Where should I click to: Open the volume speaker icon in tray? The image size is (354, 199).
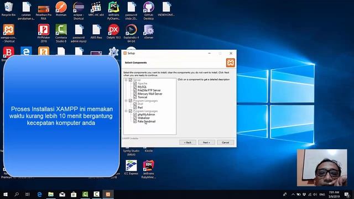[315, 194]
